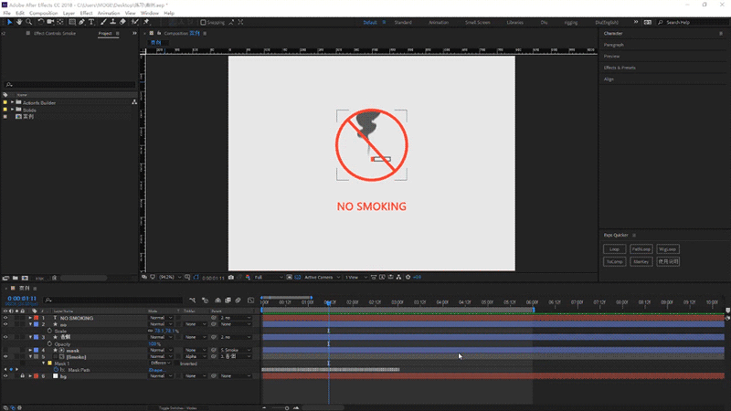Screen dimensions: 731x411
Task: Open the Composition menu
Action: tap(43, 13)
